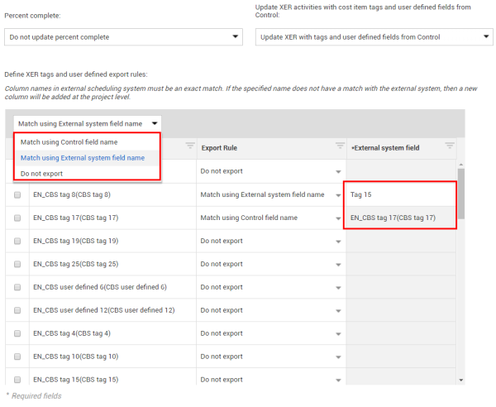Select 'EN_CBS user defined 12' name cell

112,310
